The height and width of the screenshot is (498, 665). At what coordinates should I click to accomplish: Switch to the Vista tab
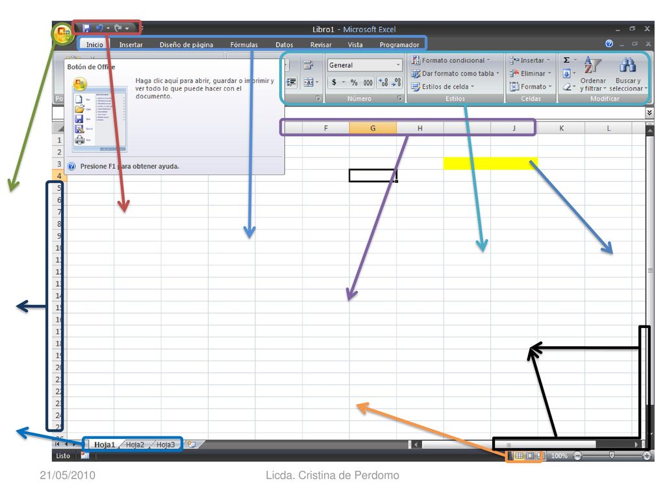click(x=355, y=45)
